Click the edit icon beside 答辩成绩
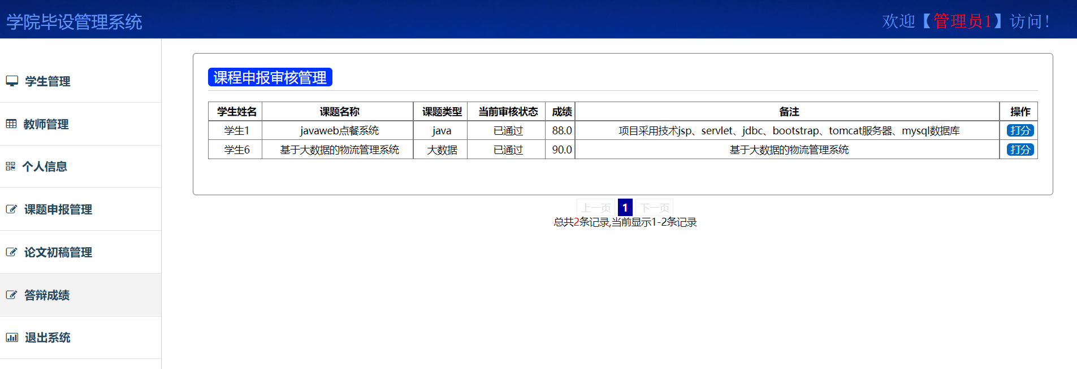The height and width of the screenshot is (369, 1077). coord(11,295)
